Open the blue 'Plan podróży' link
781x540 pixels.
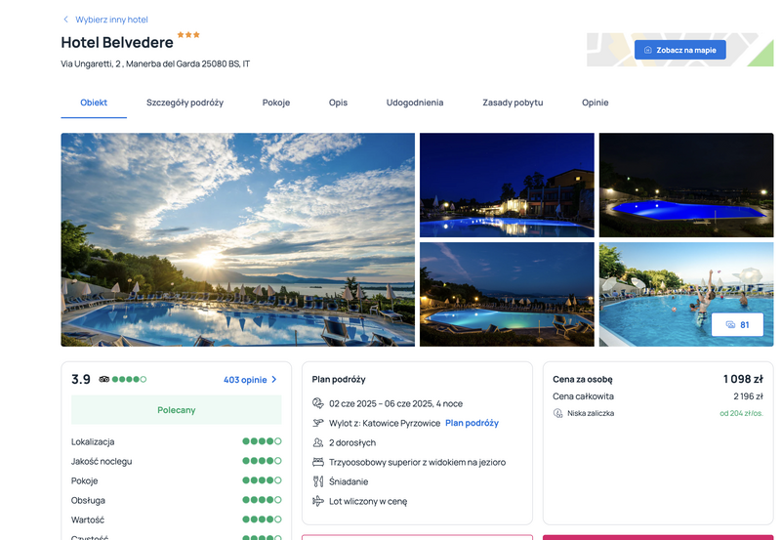(472, 423)
